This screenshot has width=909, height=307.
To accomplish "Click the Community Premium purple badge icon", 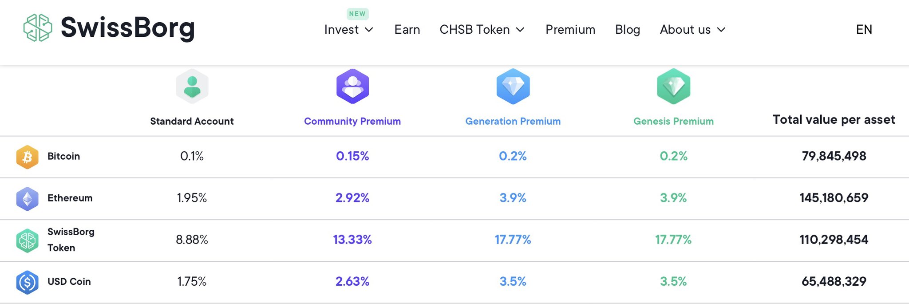I will [353, 87].
